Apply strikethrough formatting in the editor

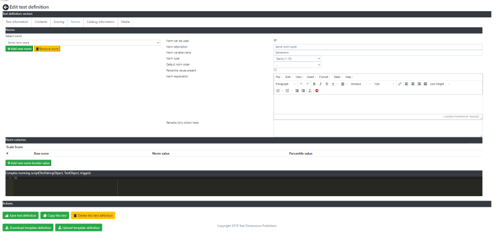click(x=327, y=84)
